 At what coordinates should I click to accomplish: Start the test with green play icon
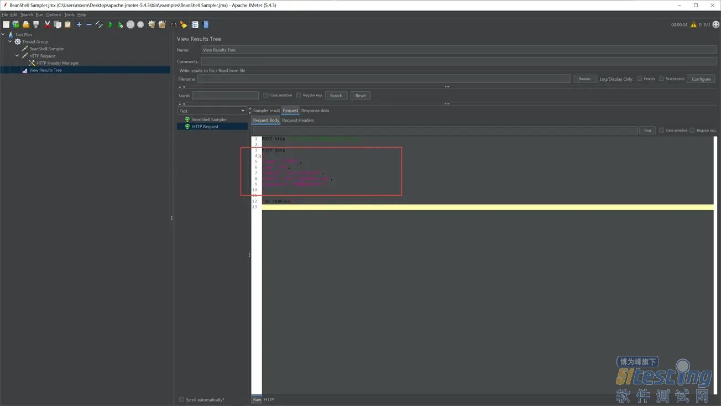[x=111, y=24]
